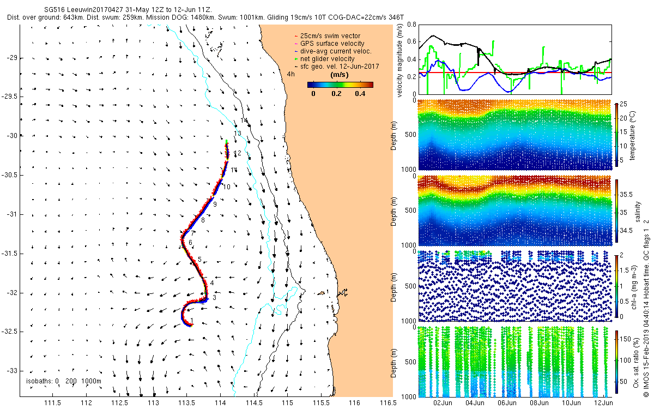Click the vertical salinity colorbar

(x=617, y=212)
